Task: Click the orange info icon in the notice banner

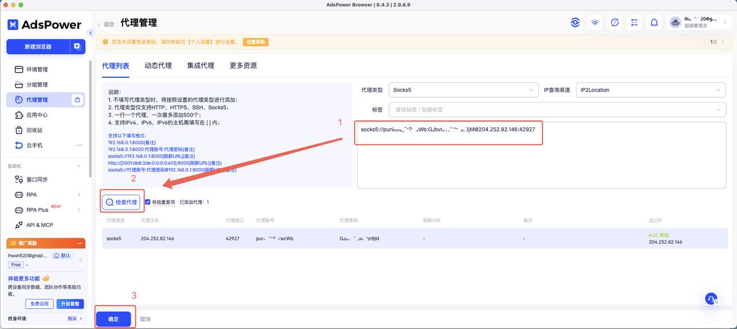Action: point(107,42)
